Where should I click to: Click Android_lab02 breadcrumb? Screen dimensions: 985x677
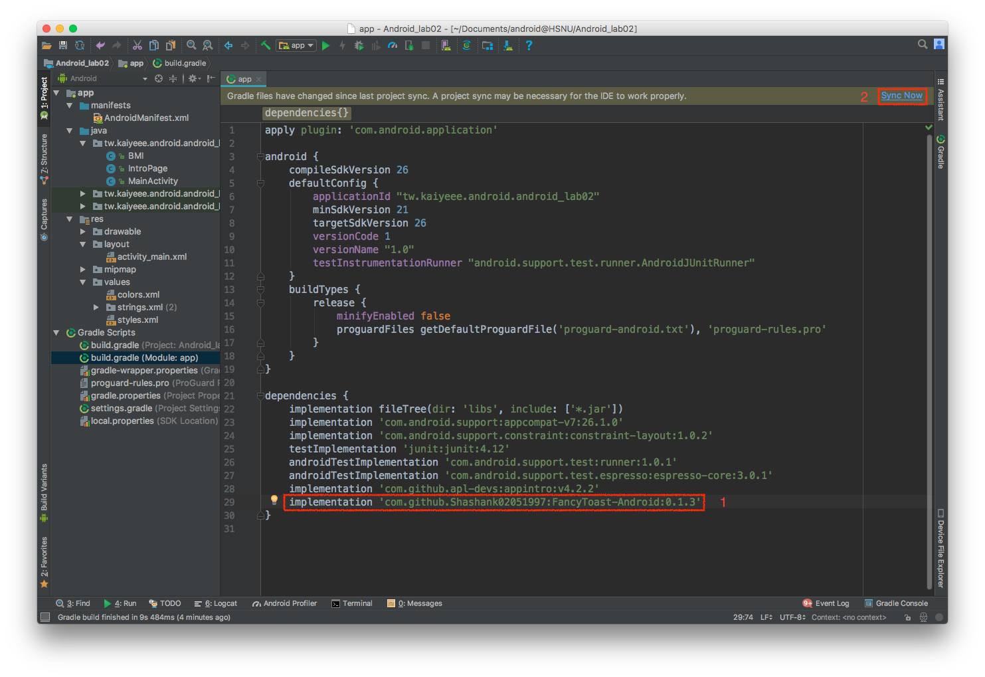(x=76, y=63)
